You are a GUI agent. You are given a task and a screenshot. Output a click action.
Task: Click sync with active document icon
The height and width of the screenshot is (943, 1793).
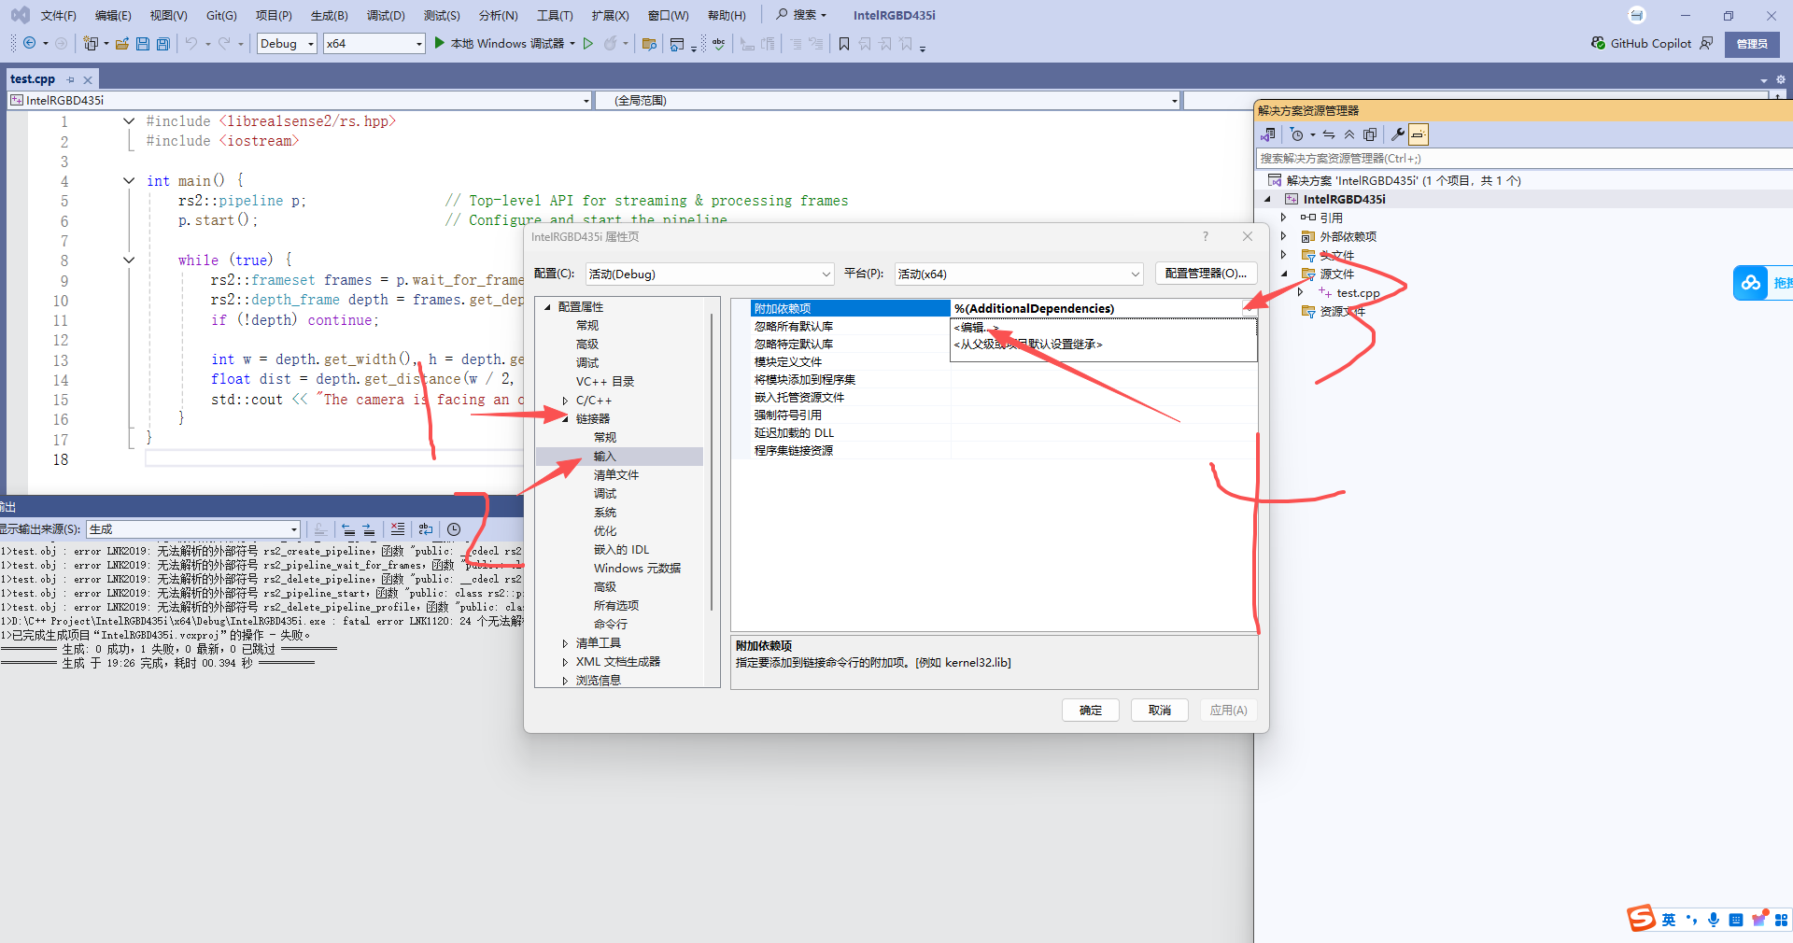tap(1329, 134)
